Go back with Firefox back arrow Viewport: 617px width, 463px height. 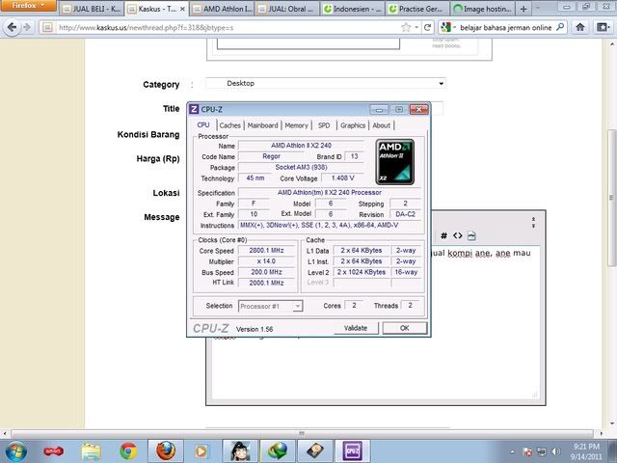(12, 27)
